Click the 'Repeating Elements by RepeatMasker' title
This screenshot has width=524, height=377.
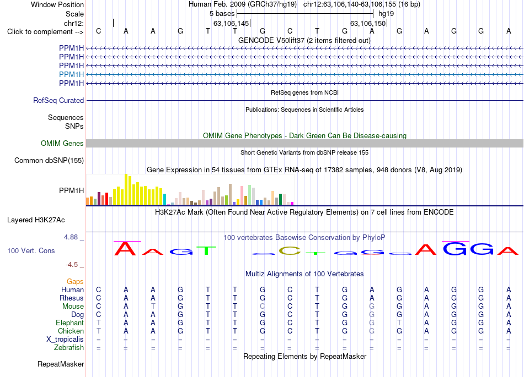pos(304,356)
